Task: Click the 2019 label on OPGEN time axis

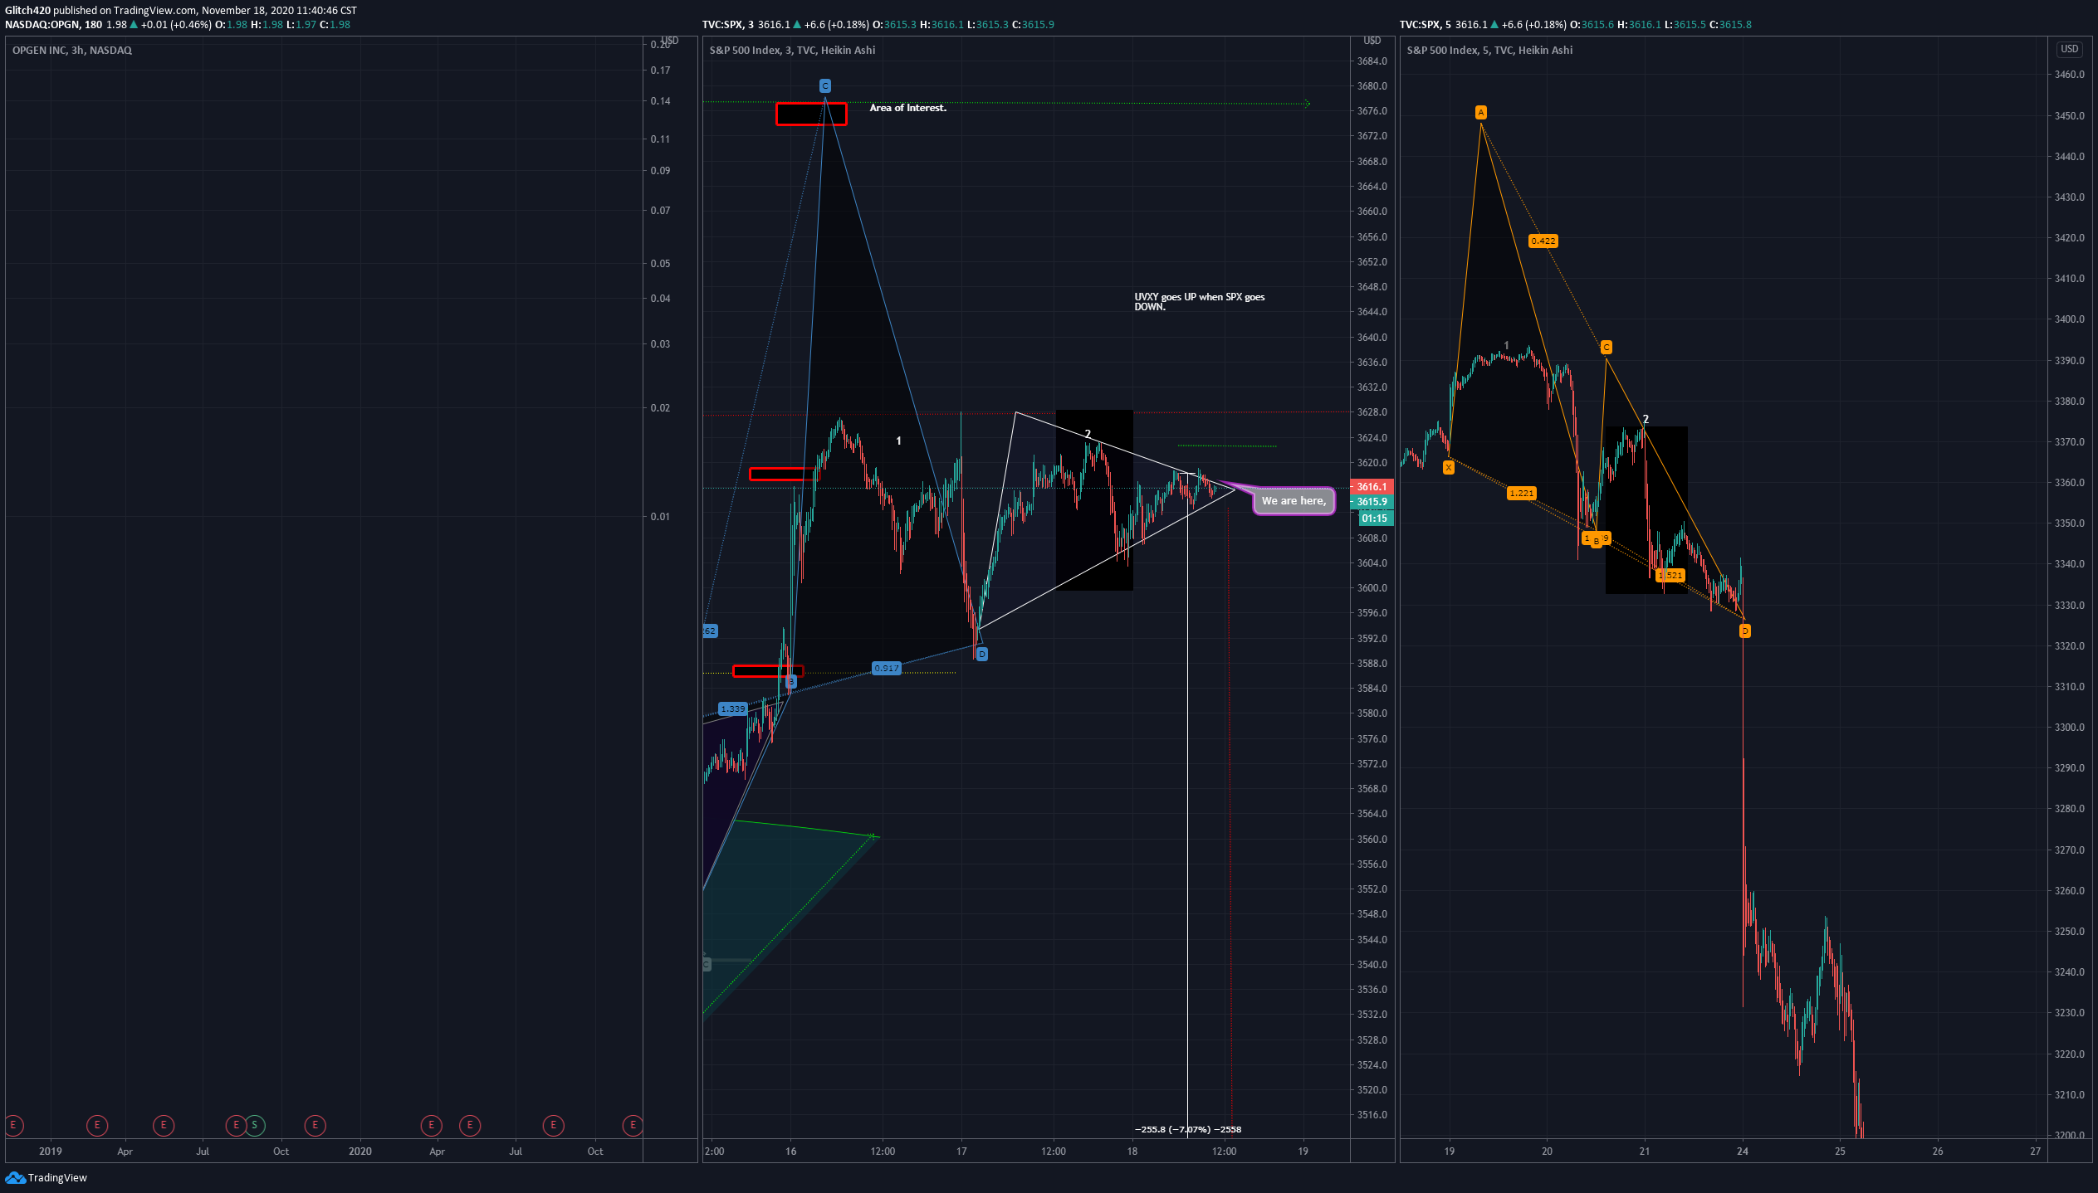Action: click(51, 1151)
